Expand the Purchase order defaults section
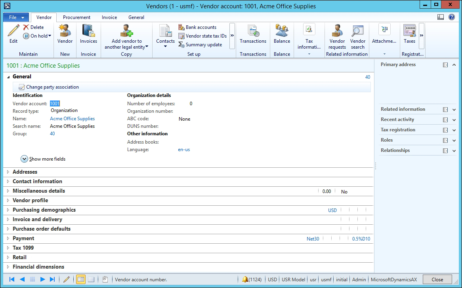 click(8, 229)
